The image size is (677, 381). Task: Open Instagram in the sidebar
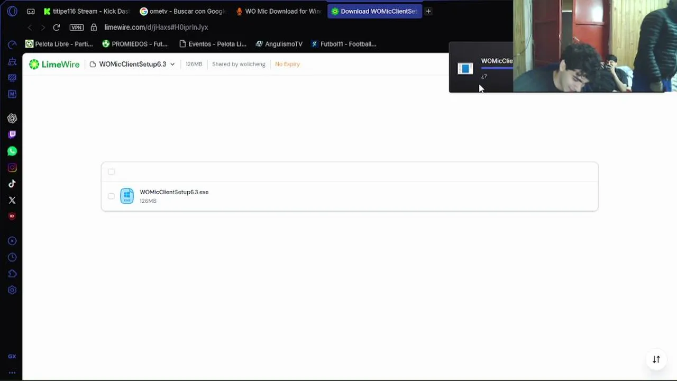(12, 168)
